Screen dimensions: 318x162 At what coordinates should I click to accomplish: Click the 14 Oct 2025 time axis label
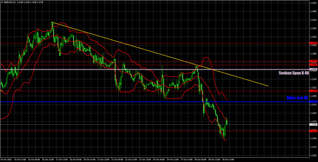6,160
